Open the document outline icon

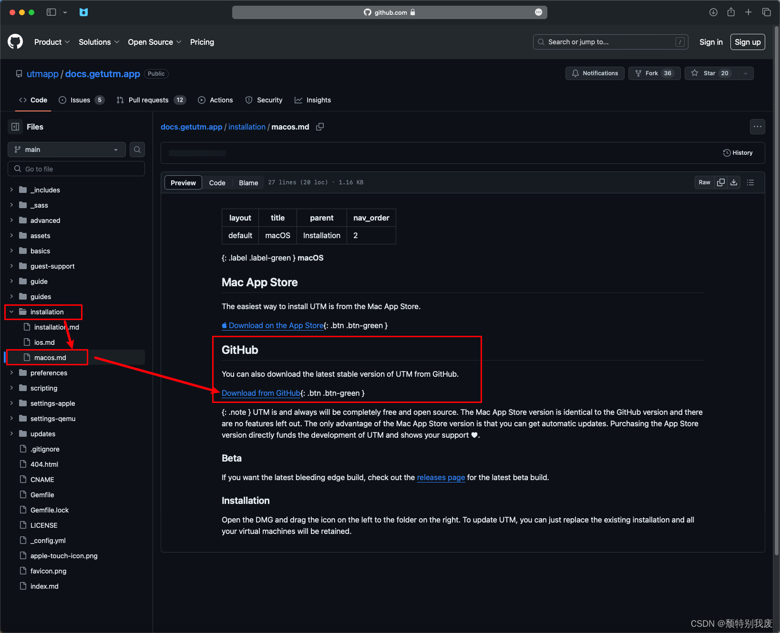pos(750,182)
